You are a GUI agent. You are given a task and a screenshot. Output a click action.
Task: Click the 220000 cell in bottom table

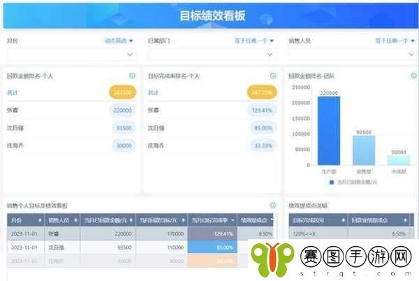[108, 233]
